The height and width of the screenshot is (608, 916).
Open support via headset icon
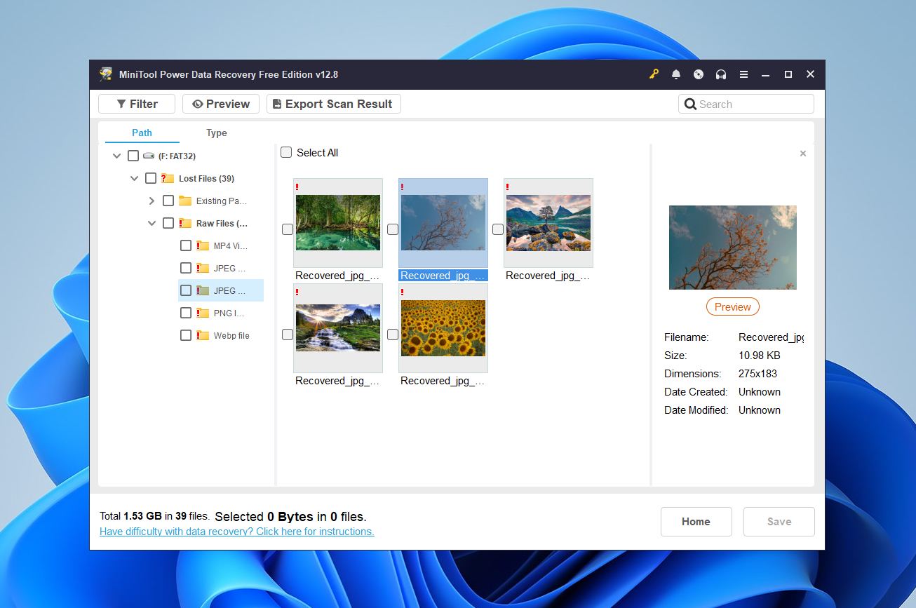click(x=720, y=74)
